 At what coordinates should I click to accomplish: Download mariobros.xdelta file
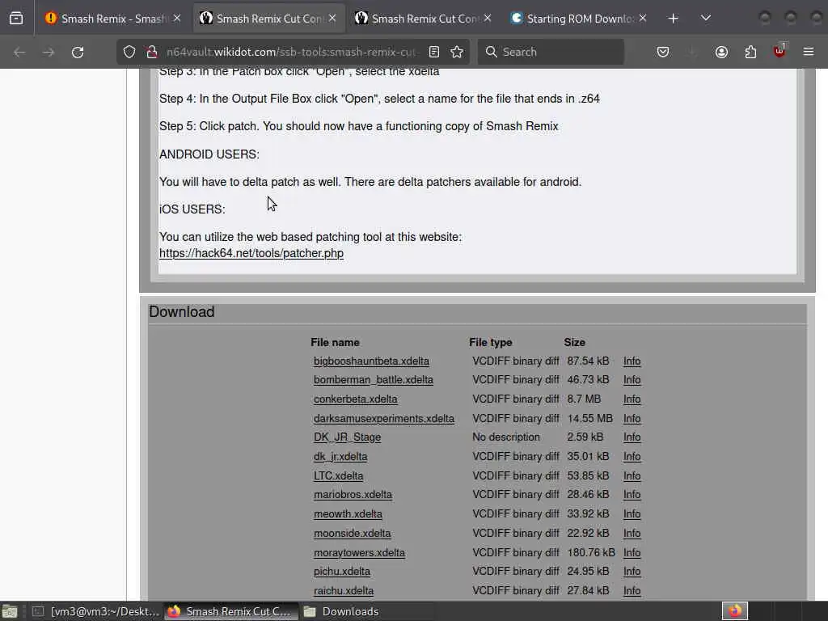(x=353, y=495)
